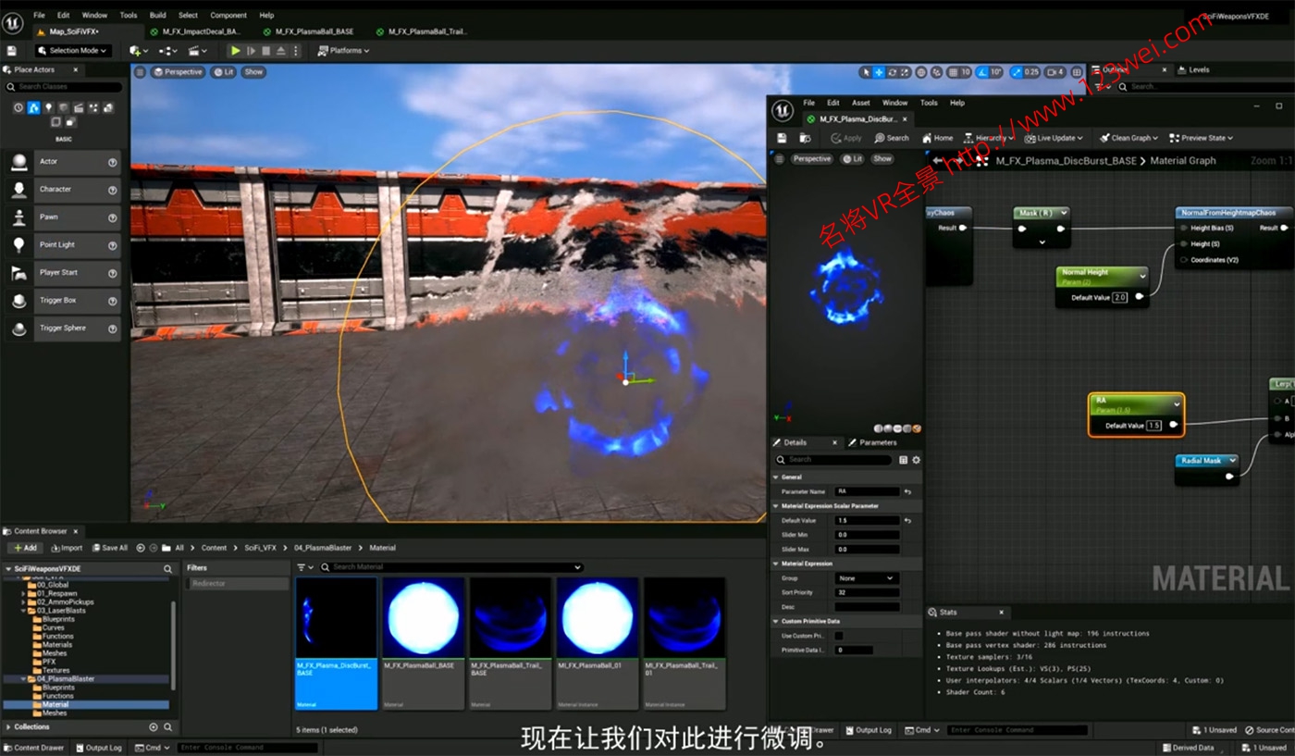Reset Default Value to default arrow
The height and width of the screenshot is (756, 1295).
908,521
